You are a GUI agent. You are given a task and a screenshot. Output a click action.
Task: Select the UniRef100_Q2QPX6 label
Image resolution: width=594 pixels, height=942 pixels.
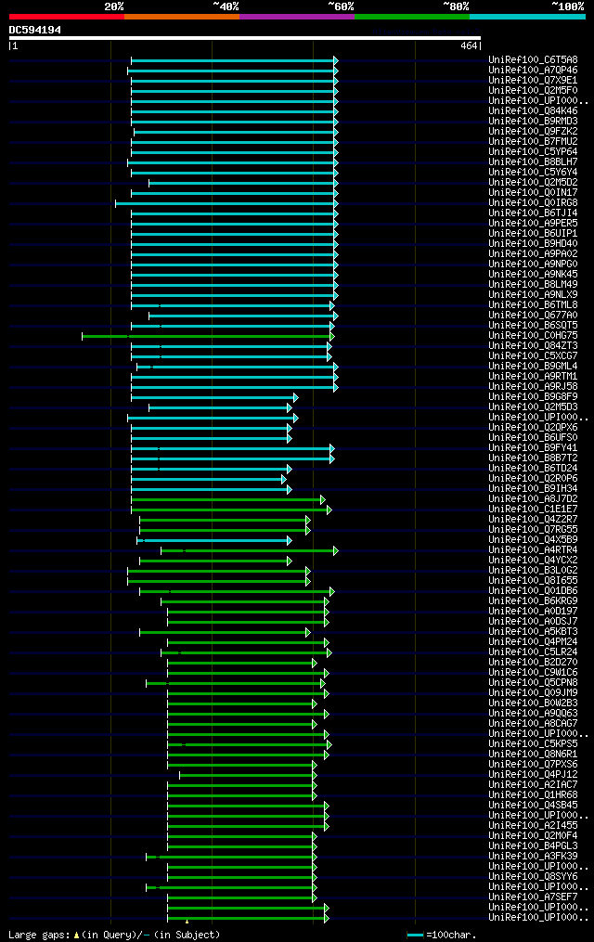[534, 428]
